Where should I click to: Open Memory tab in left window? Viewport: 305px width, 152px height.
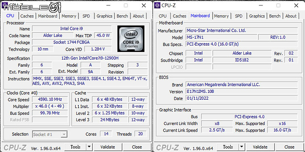click(x=69, y=16)
